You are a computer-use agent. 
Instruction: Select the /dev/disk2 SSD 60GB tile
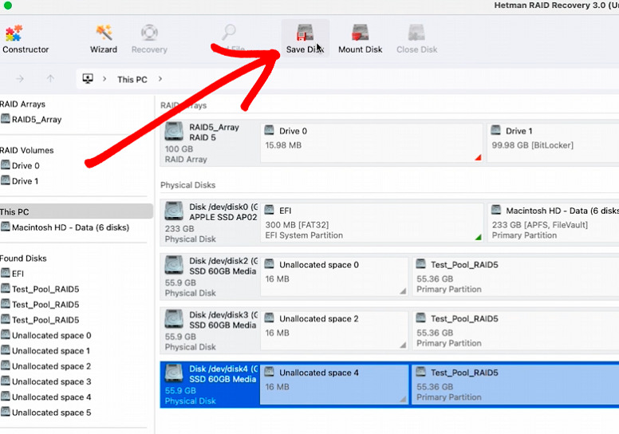[210, 277]
